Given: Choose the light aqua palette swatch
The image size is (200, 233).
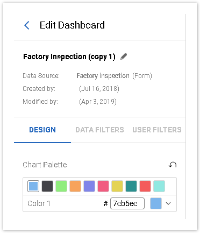Looking at the screenshot, I should click(159, 186).
